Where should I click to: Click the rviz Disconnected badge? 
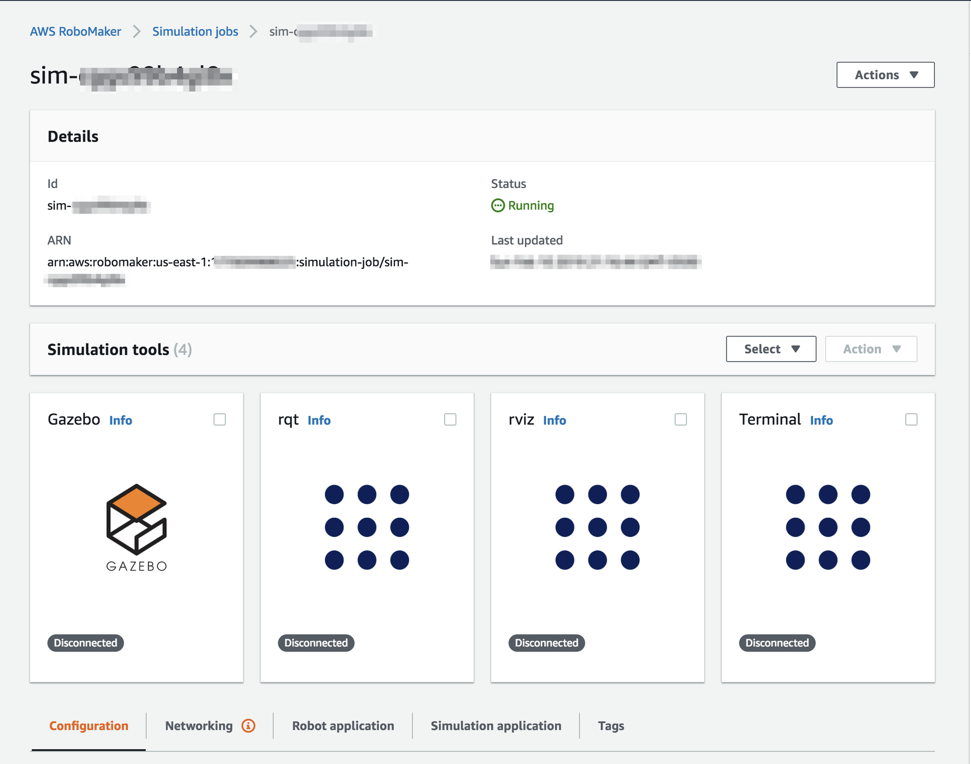[x=547, y=643]
